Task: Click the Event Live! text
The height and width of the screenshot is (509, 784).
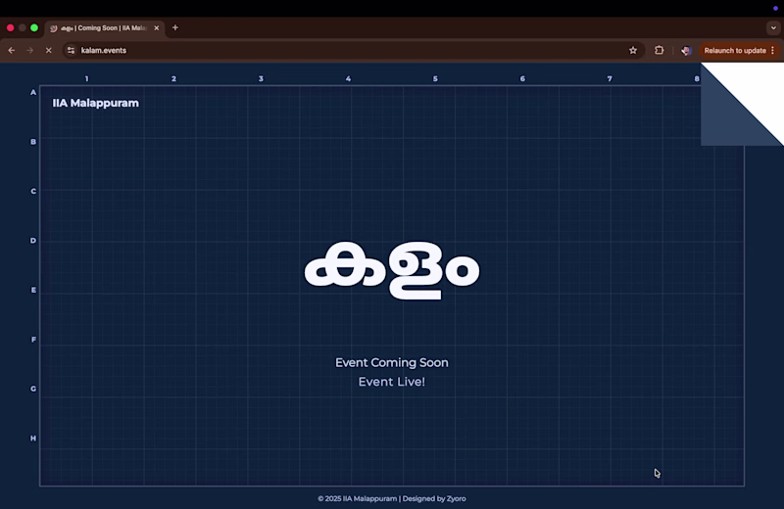Action: 392,382
